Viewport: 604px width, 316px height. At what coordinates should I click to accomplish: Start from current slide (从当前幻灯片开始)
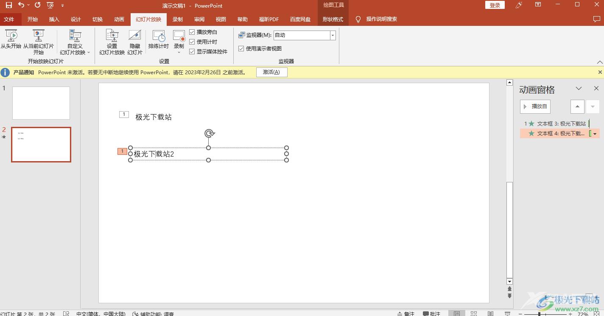pyautogui.click(x=39, y=42)
